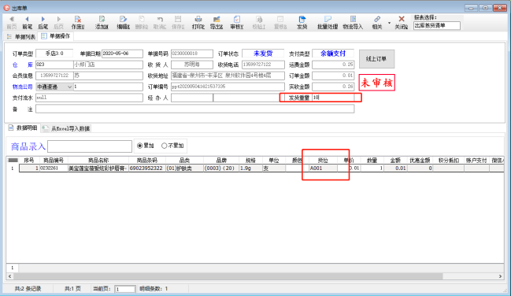This screenshot has width=511, height=296.
Task: Edit the document with 编辑 icon
Action: click(123, 23)
